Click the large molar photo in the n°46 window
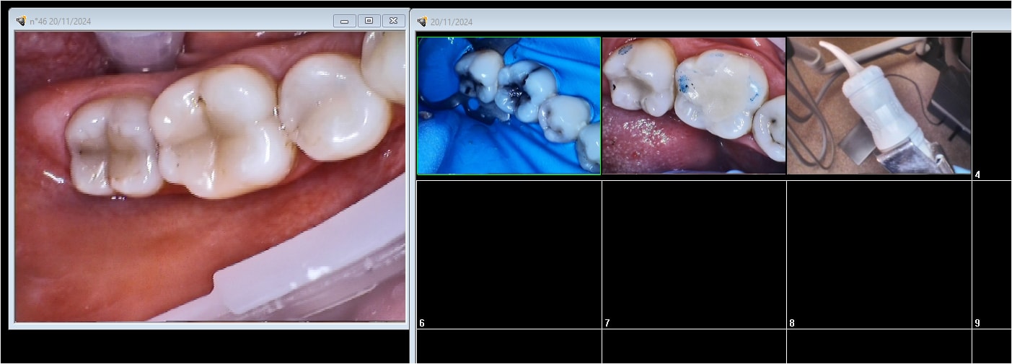Screen dimensions: 1012x364 (210, 177)
